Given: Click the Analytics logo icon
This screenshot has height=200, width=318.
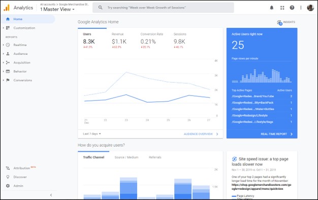Looking at the screenshot, I should tap(7, 8).
